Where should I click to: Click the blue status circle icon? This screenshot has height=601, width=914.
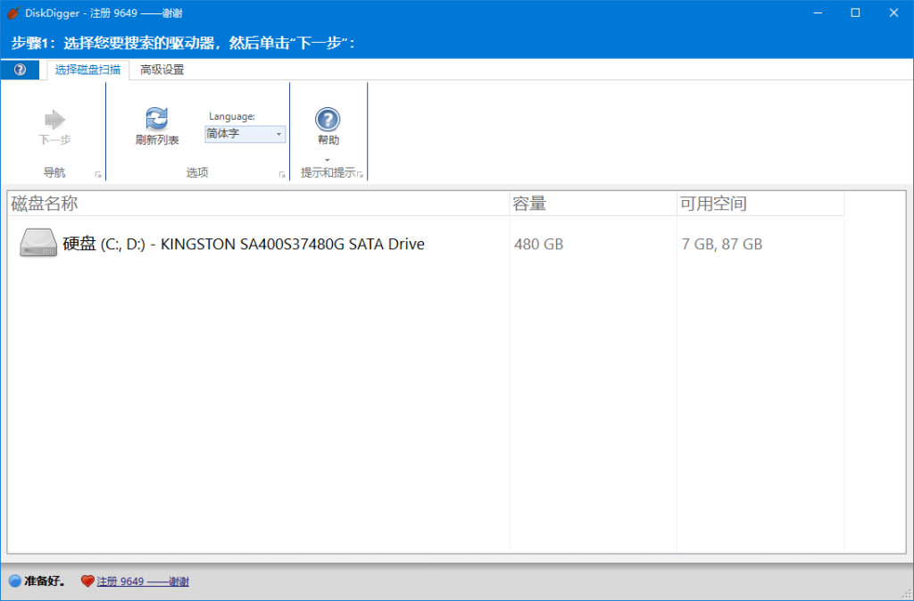point(15,581)
